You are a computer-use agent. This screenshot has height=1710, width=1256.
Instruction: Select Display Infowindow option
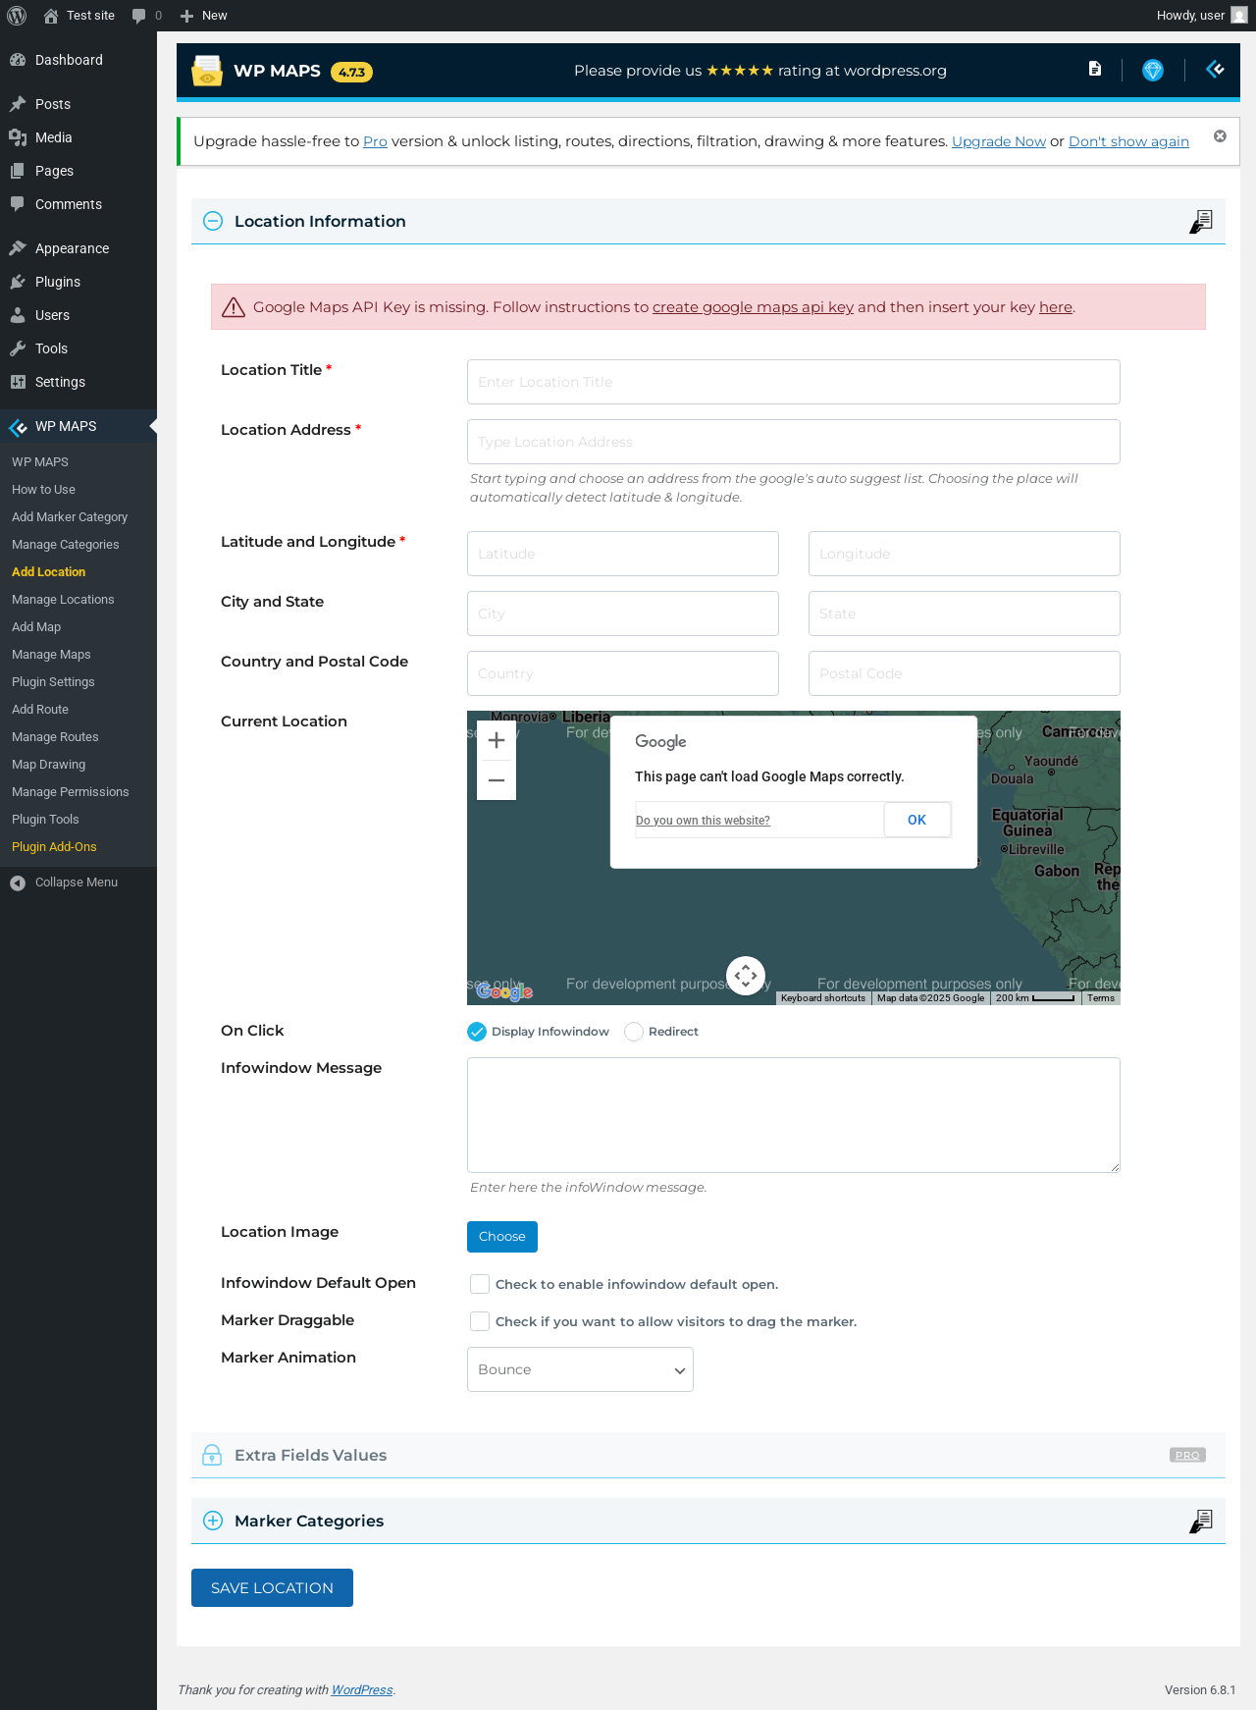pyautogui.click(x=477, y=1032)
